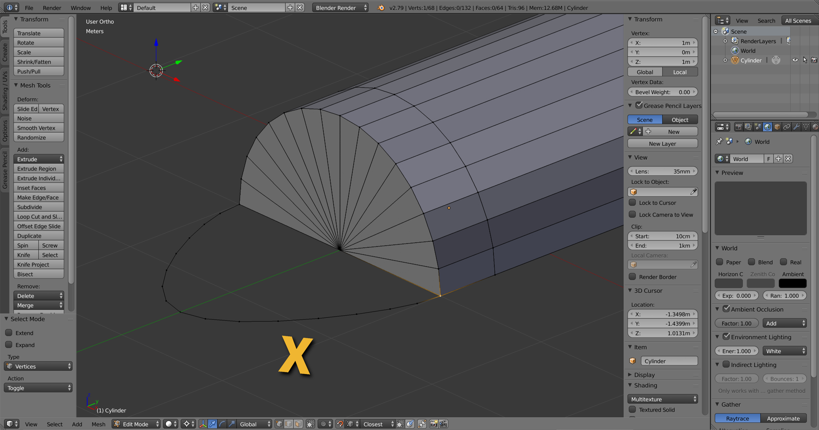Viewport: 819px width, 430px height.
Task: Select Vertex select mode in the 3D header
Action: (x=279, y=424)
